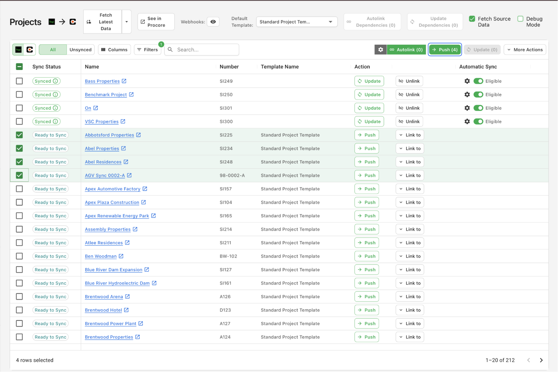Uncheck the Abel Residences row checkbox
Viewport: 559px width, 373px height.
19,162
